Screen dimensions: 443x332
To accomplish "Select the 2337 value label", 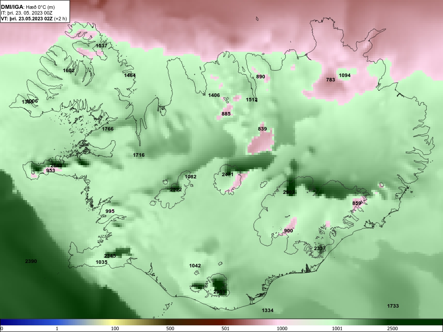I will [320, 248].
